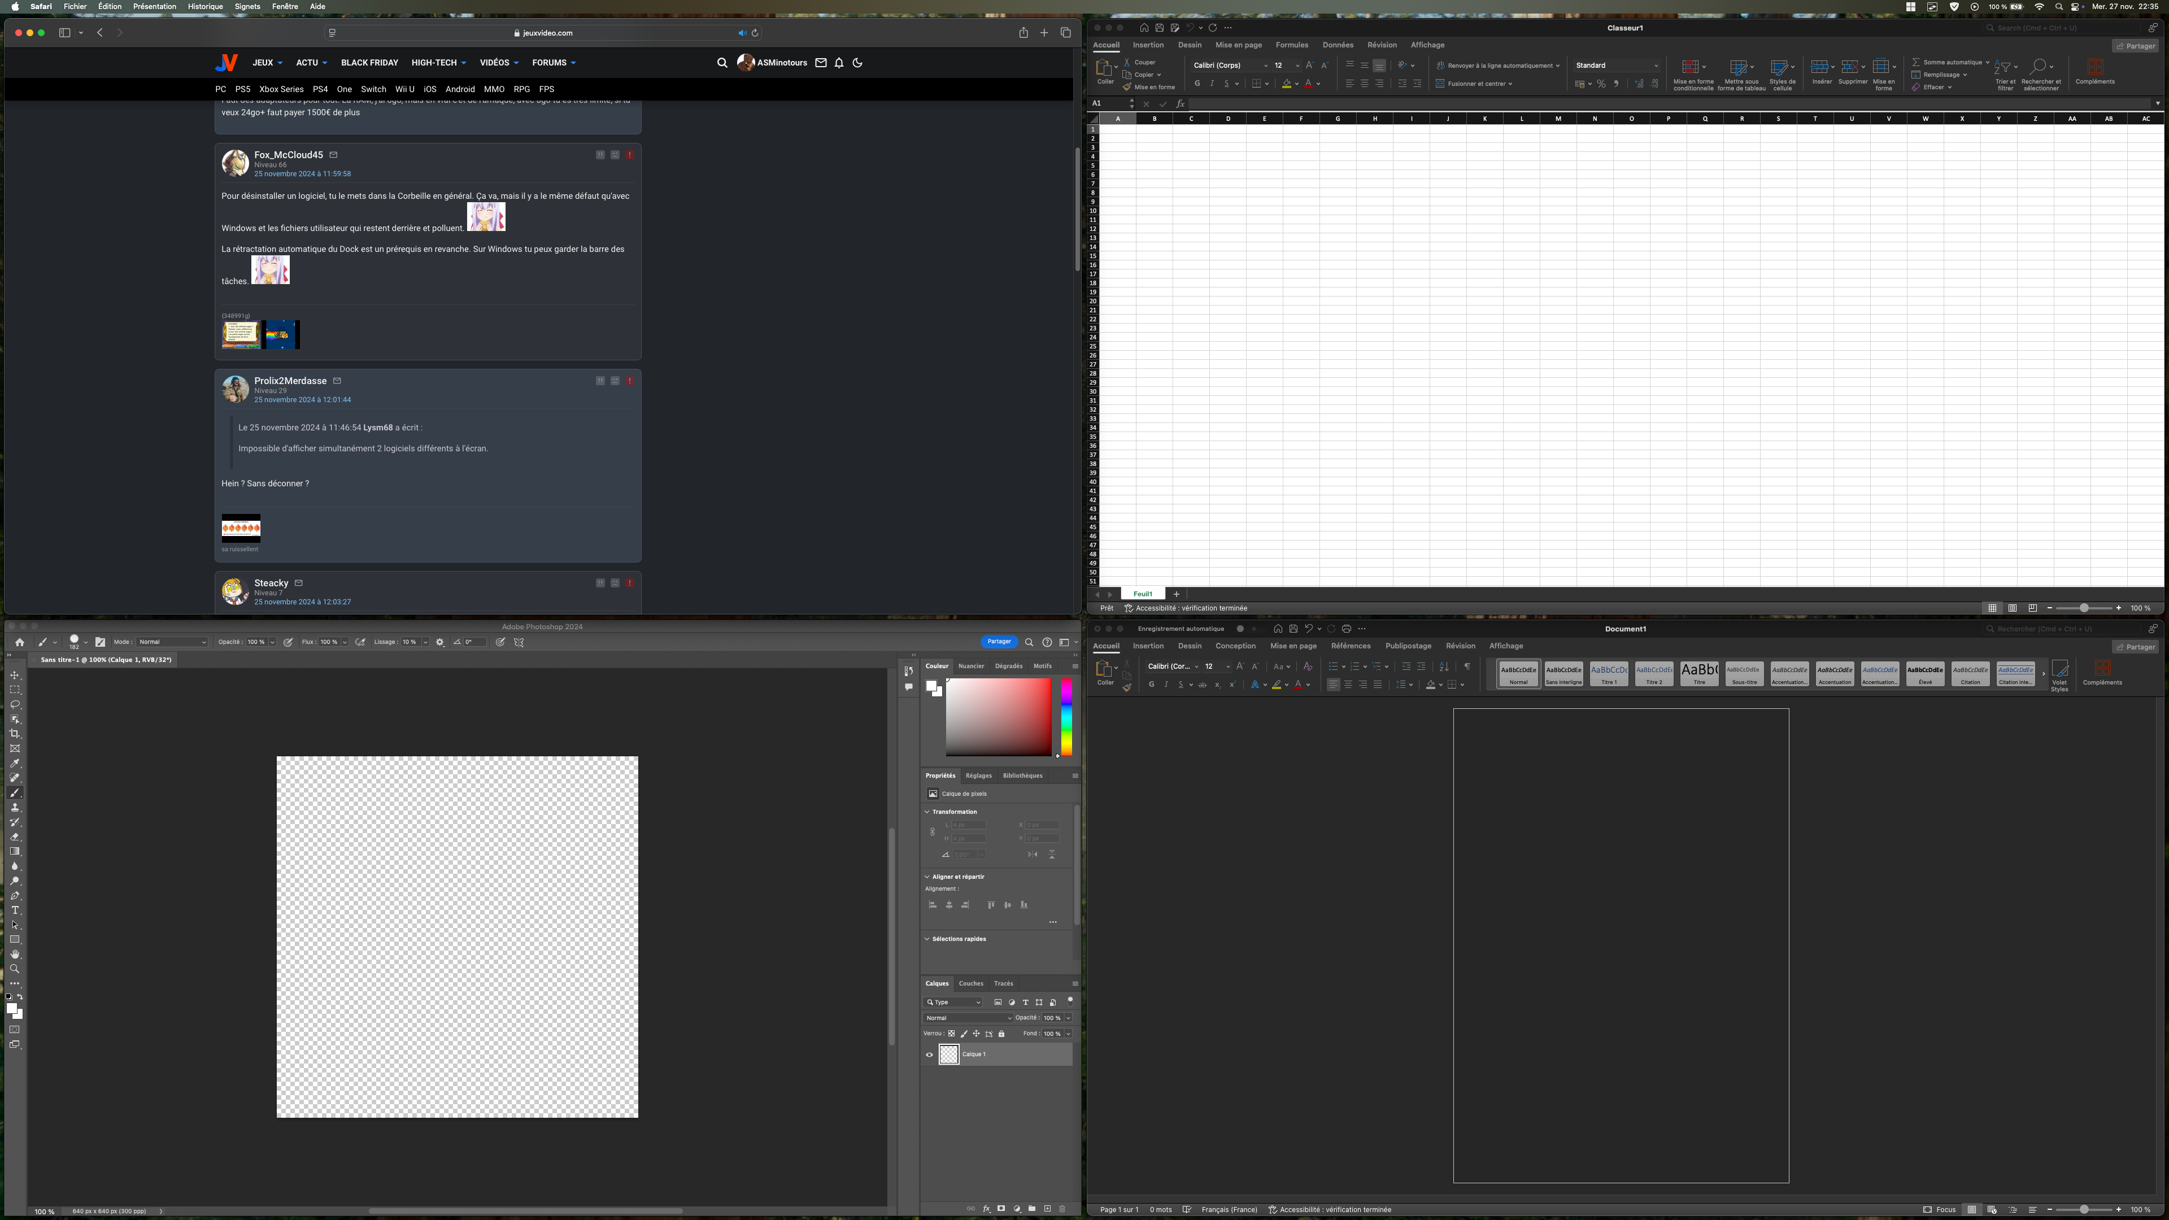This screenshot has width=2169, height=1220.
Task: Choose the Hand tool in Photoshop
Action: click(15, 954)
